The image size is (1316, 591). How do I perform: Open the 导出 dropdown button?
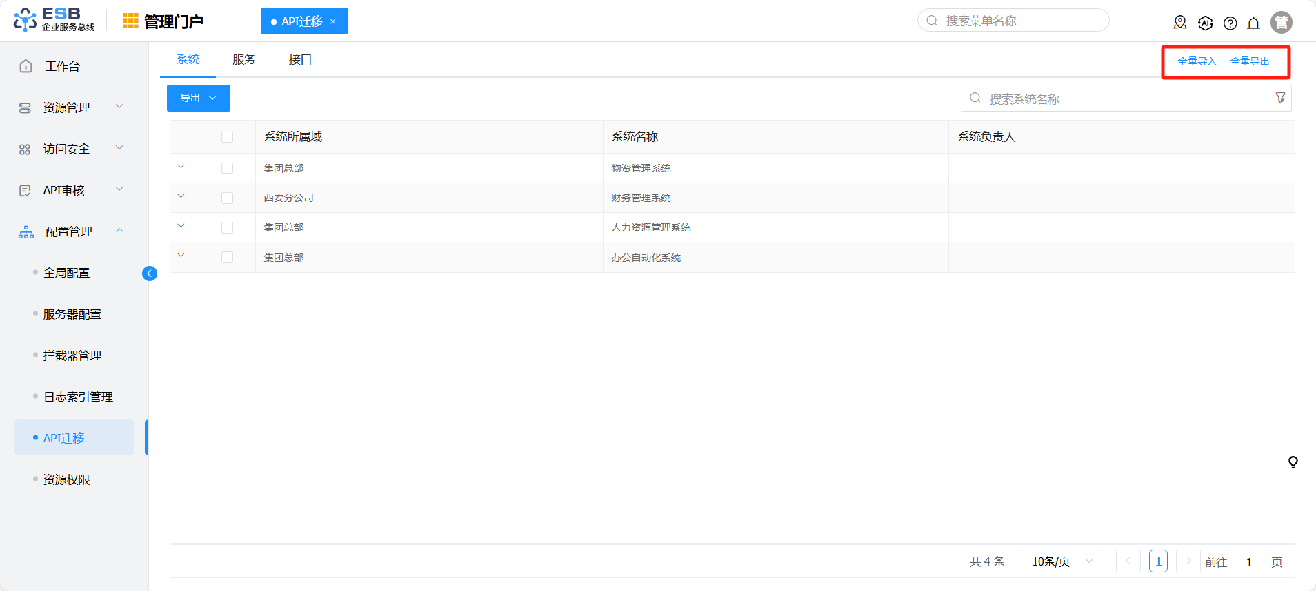point(199,98)
